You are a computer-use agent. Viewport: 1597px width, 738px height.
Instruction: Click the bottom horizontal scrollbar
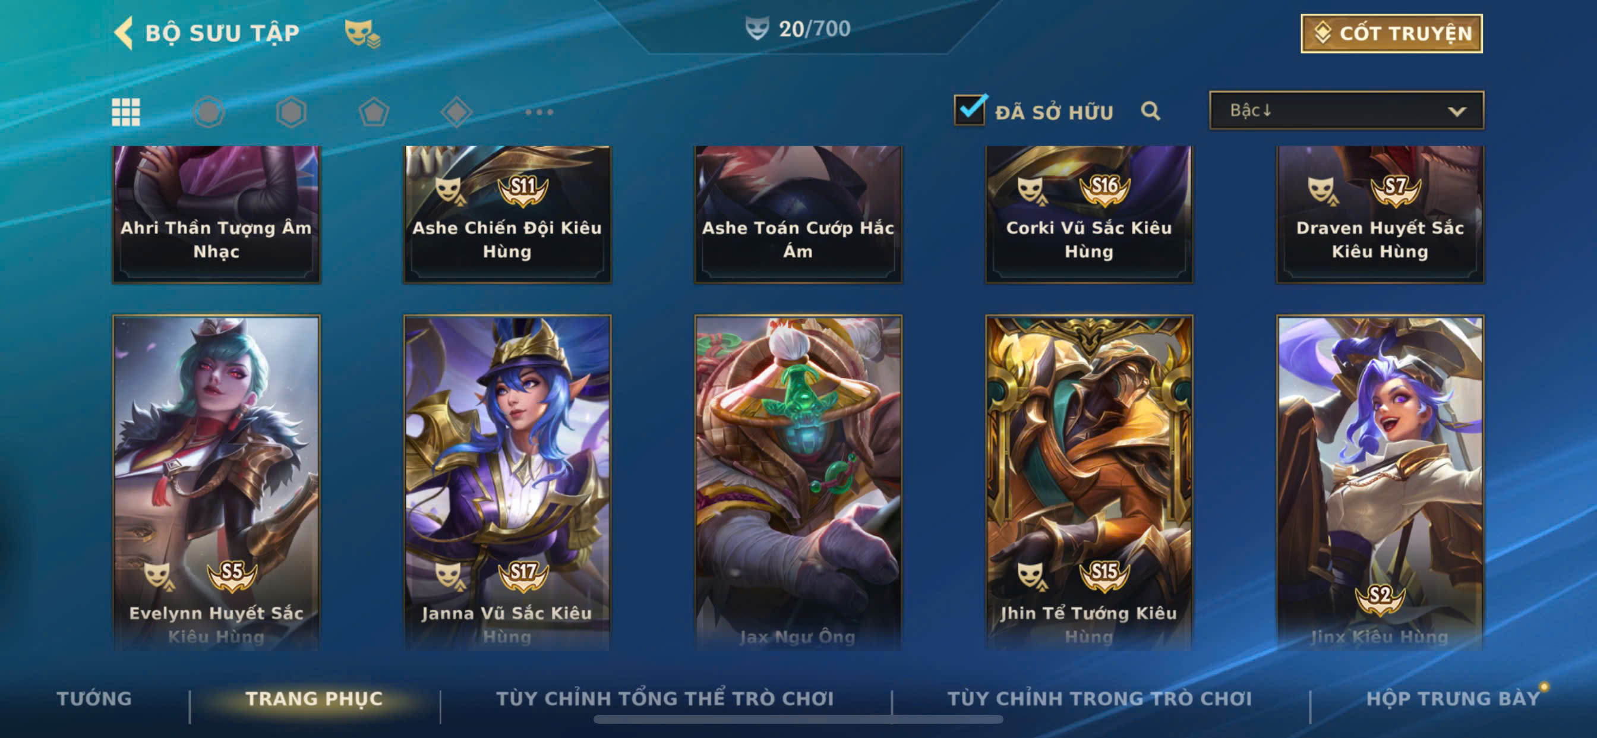(798, 720)
